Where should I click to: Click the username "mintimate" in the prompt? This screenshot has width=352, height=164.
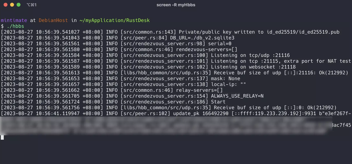click(14, 20)
